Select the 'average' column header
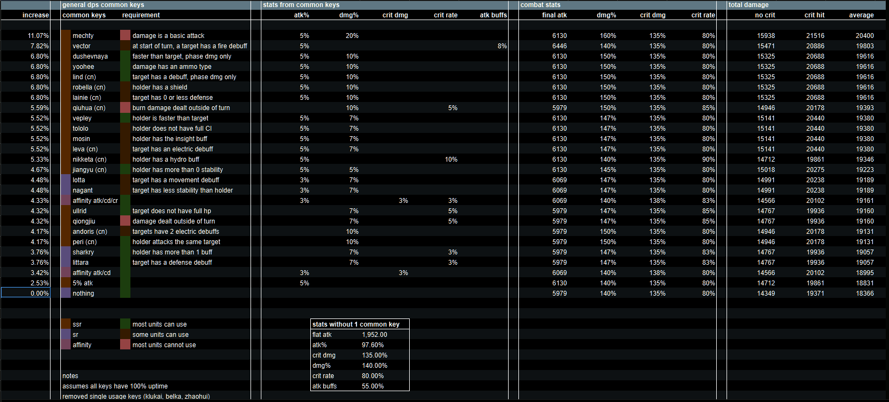This screenshot has height=402, width=889. [861, 15]
